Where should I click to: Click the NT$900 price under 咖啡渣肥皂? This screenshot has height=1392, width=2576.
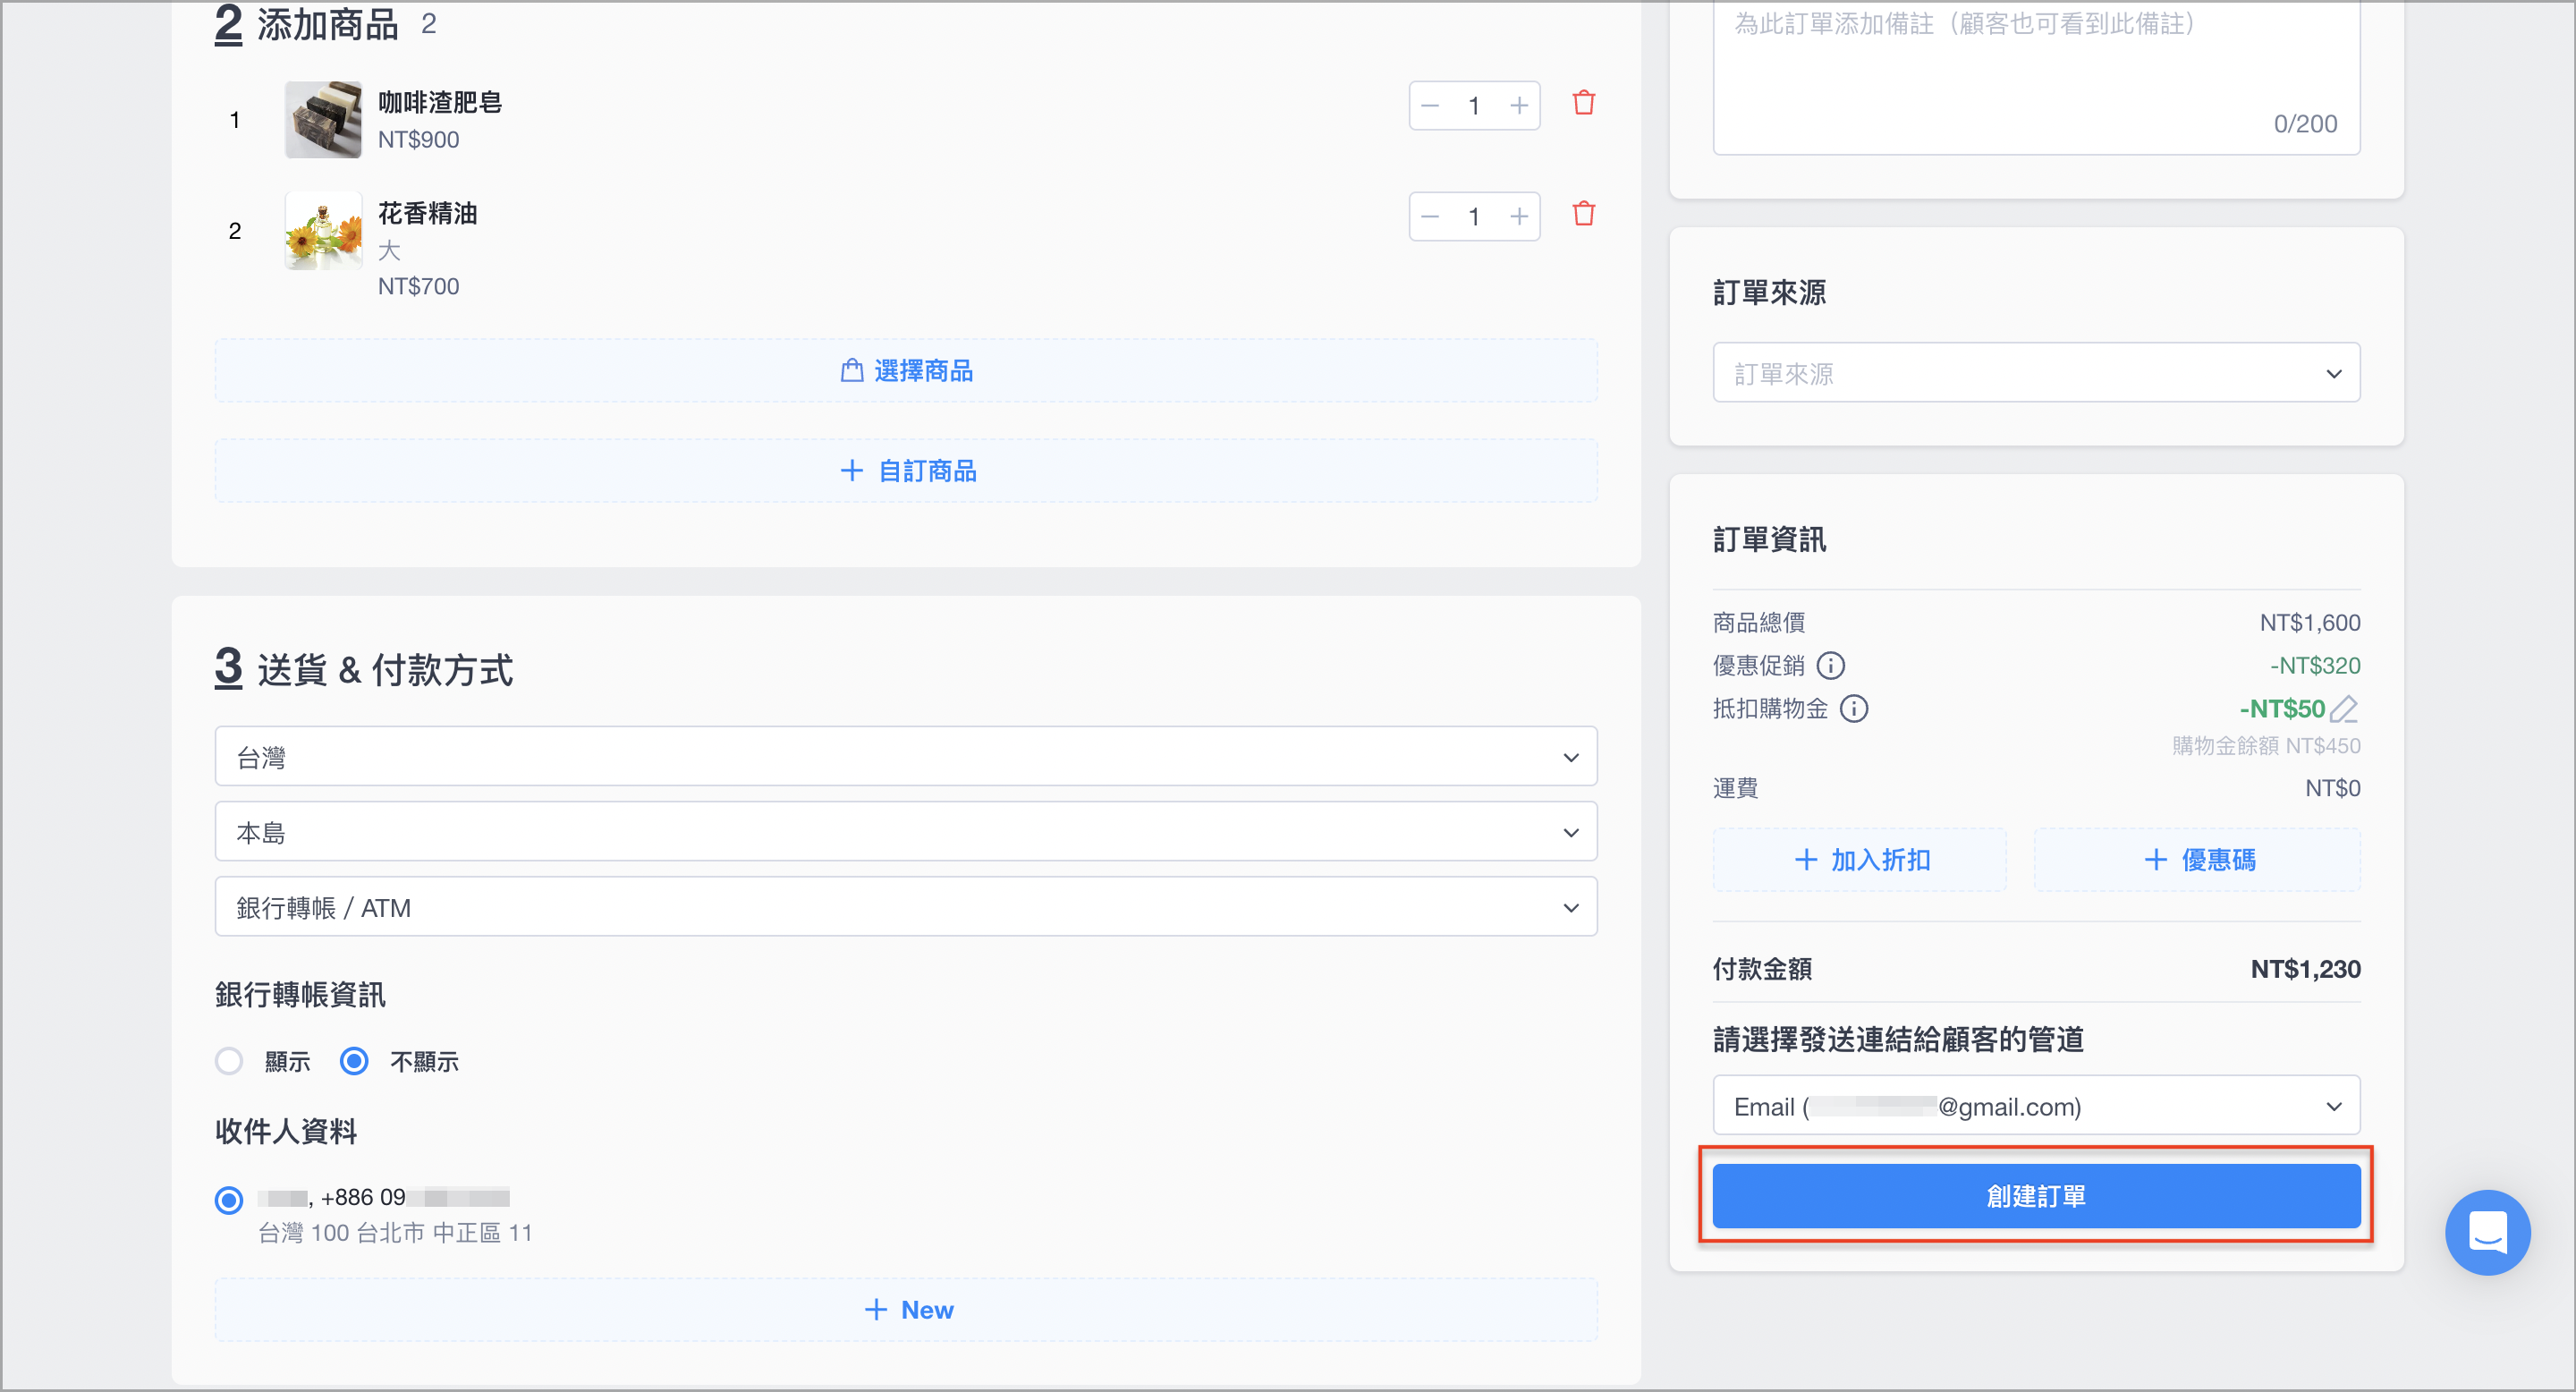(x=418, y=140)
